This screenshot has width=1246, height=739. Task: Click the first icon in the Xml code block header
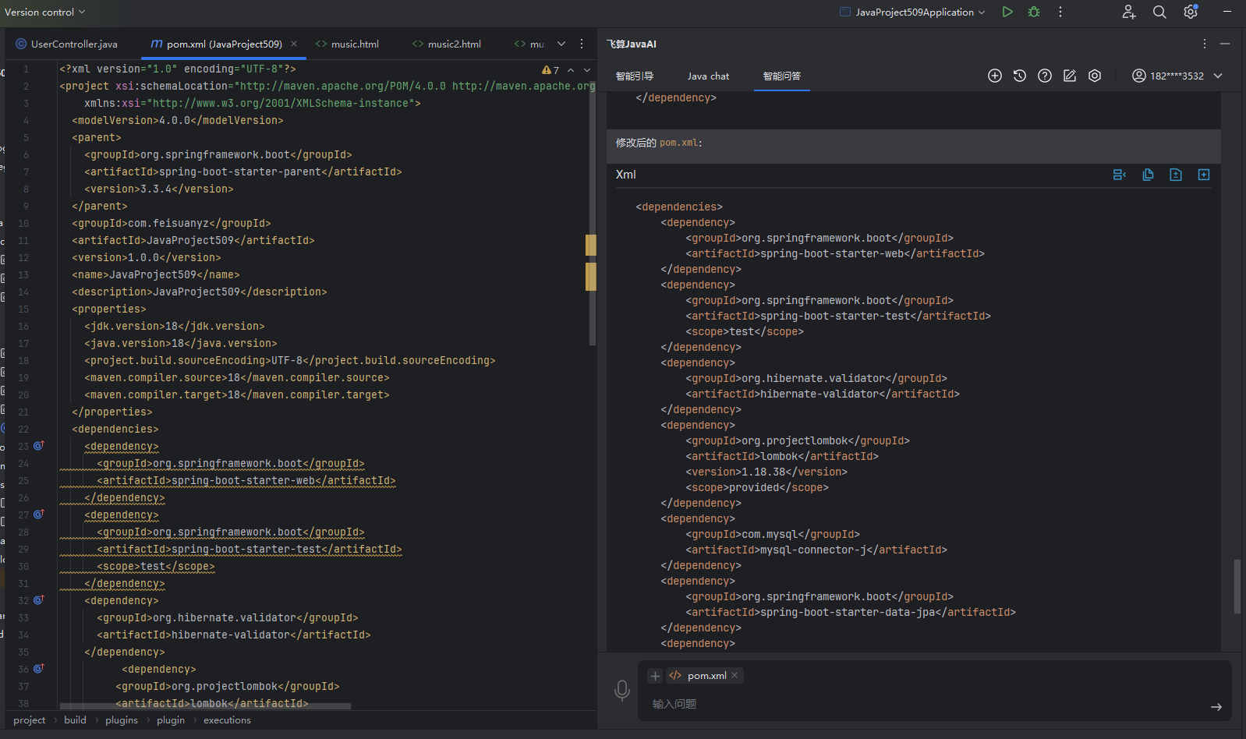click(x=1120, y=175)
